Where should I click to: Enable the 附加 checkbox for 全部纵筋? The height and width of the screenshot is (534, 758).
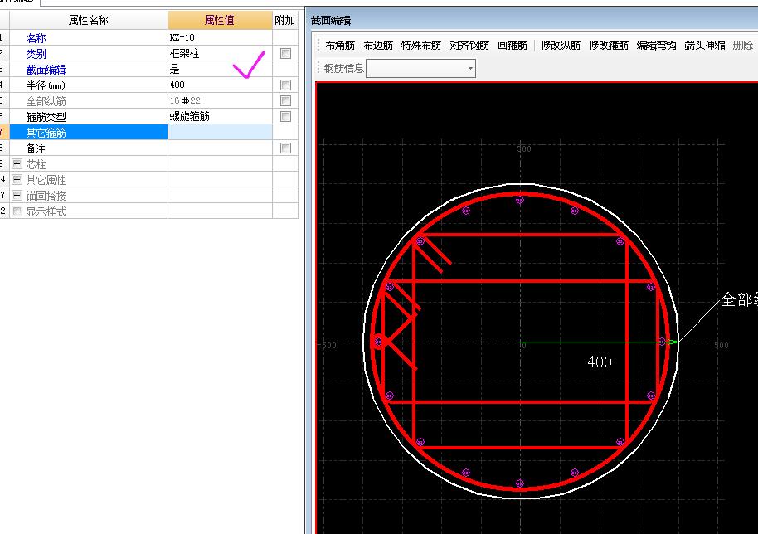tap(285, 100)
